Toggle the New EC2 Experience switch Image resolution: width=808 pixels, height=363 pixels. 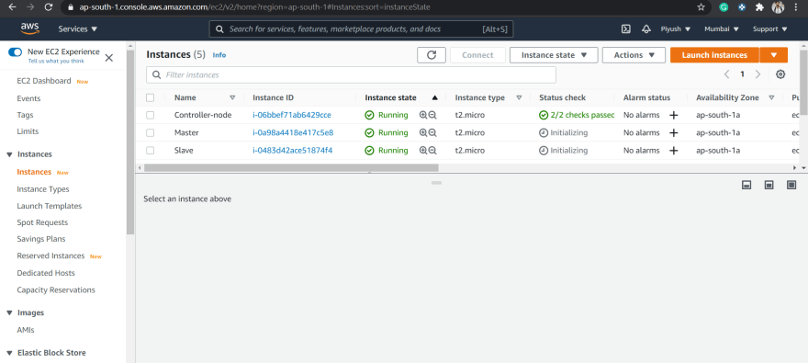coord(15,52)
